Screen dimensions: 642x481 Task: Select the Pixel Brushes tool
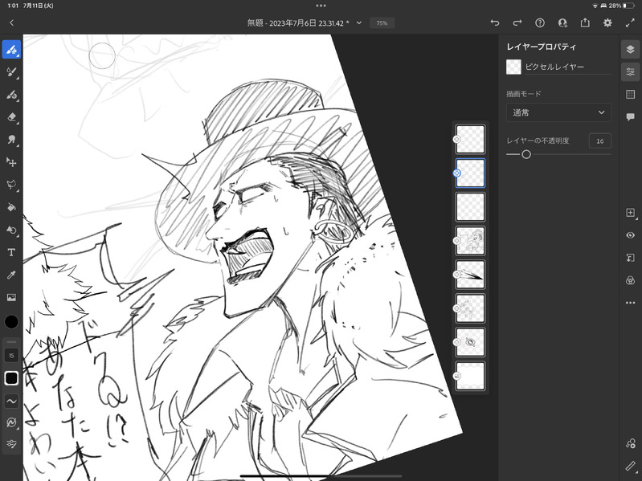tap(11, 50)
